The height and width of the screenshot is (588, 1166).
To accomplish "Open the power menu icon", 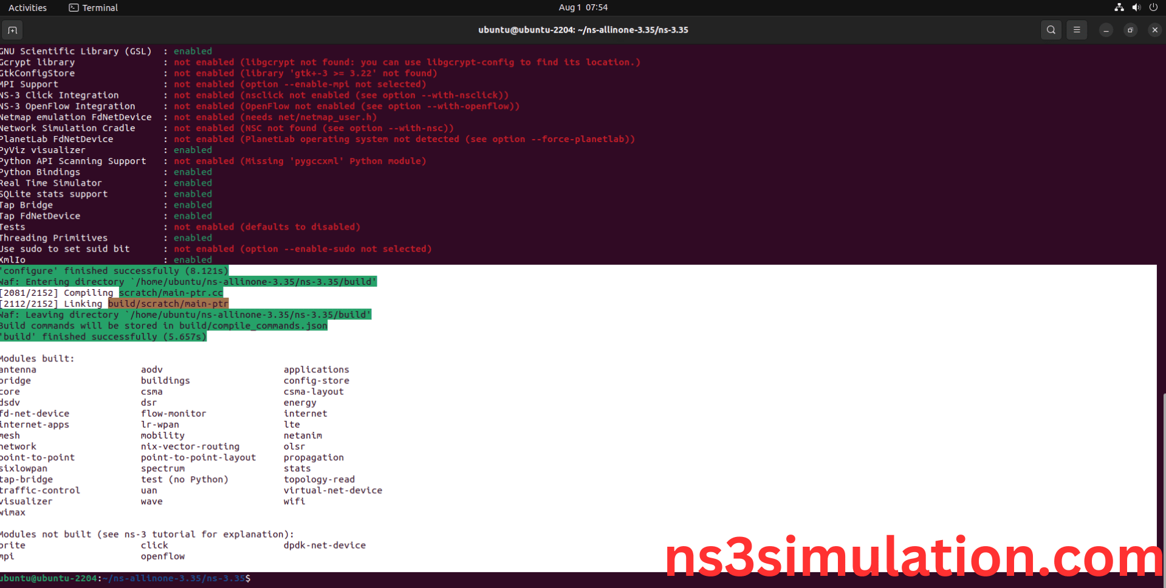I will click(1153, 7).
